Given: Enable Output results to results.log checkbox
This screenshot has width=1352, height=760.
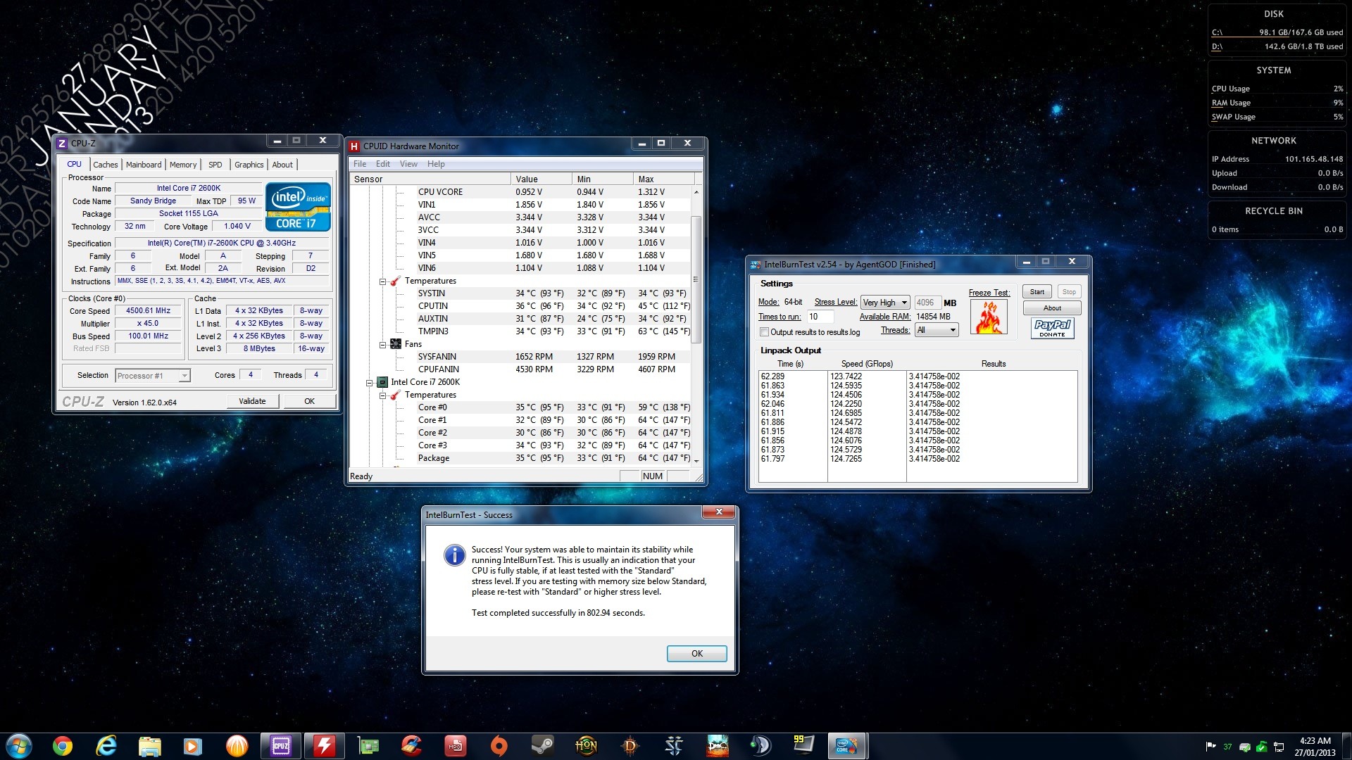Looking at the screenshot, I should 765,332.
